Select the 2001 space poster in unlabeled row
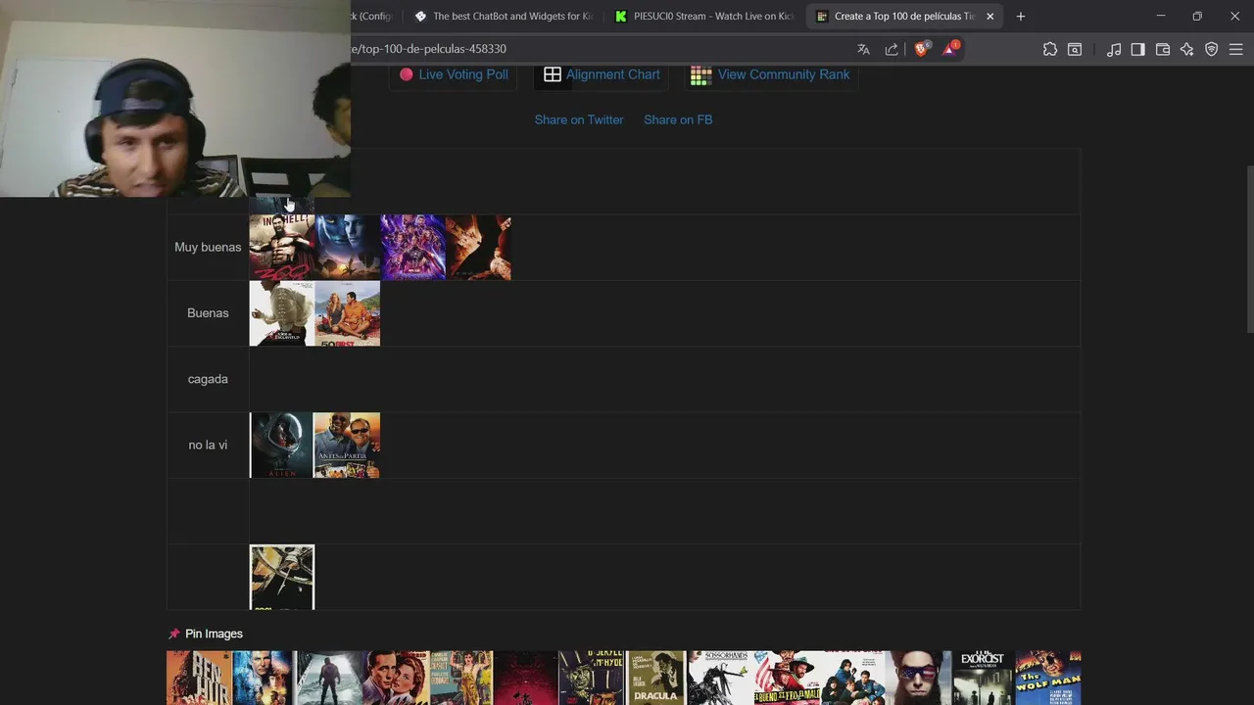 [x=282, y=578]
